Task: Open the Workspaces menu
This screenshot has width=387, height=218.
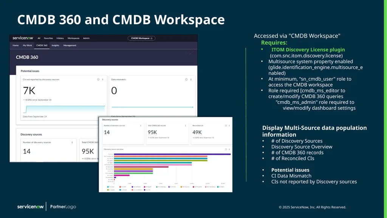Action: (x=73, y=38)
